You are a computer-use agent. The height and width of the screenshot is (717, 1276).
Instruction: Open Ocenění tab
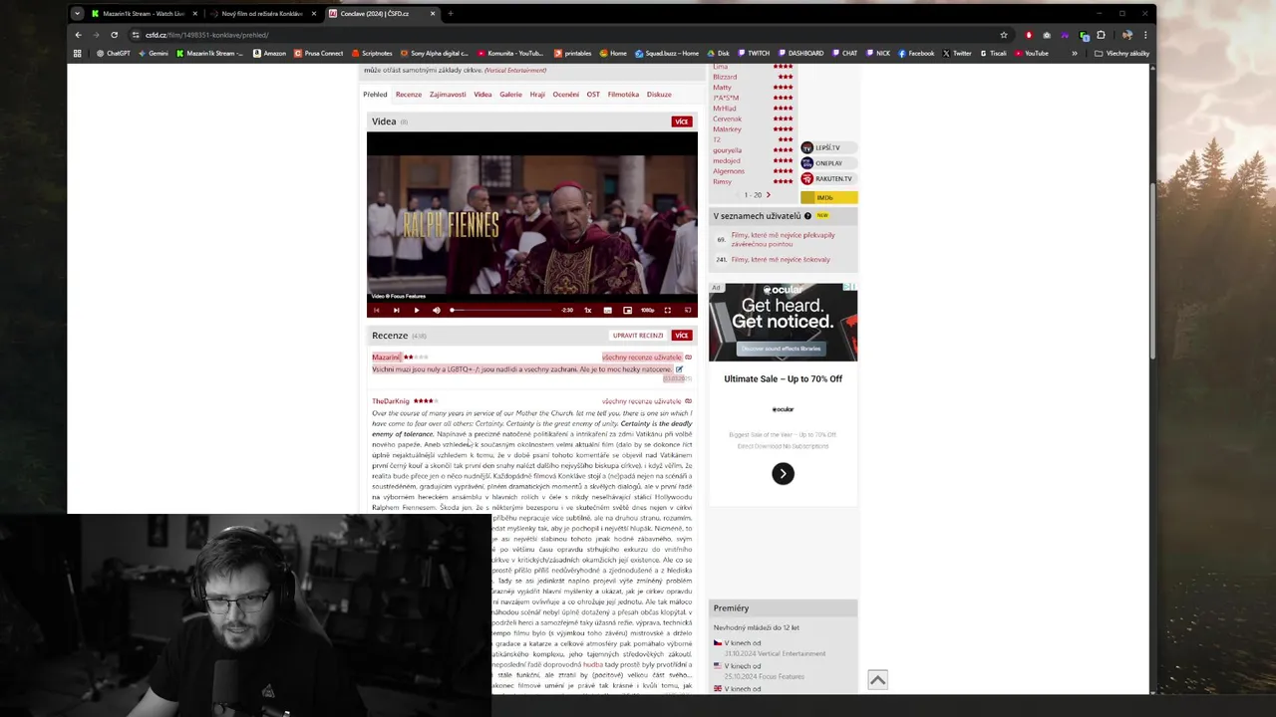tap(566, 95)
